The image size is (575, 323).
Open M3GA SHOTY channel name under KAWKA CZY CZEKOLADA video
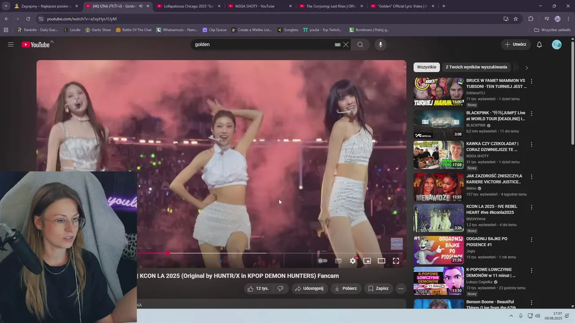click(477, 156)
